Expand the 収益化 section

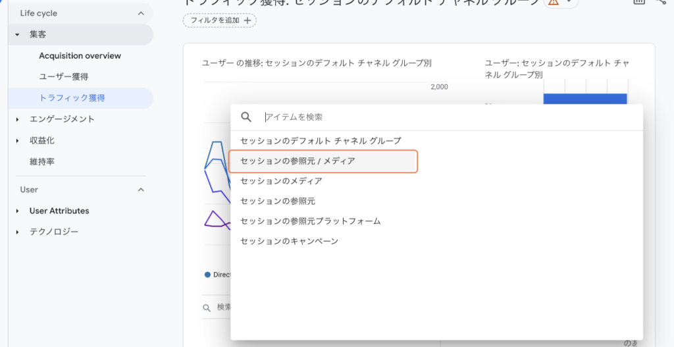pyautogui.click(x=18, y=140)
